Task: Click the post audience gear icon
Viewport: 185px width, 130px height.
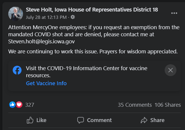Action: (73, 17)
